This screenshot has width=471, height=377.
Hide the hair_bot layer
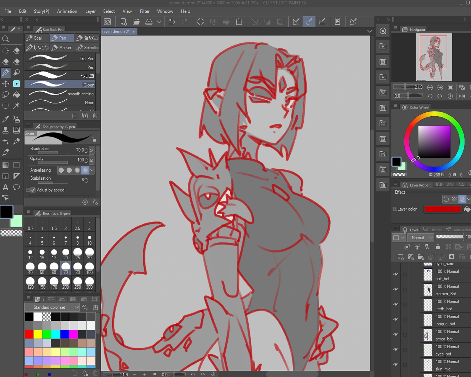(396, 274)
